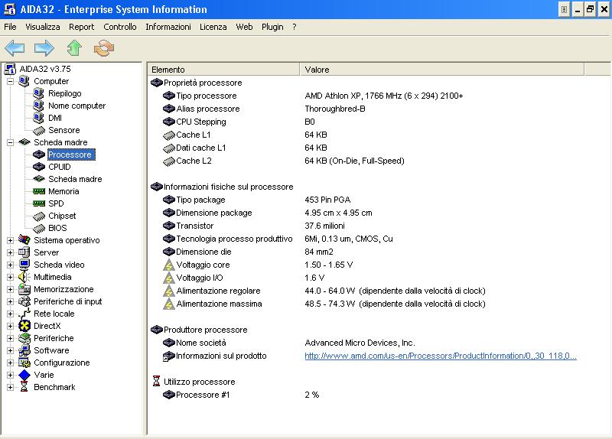The image size is (612, 439).
Task: Click the Sensore chip icon
Action: pos(39,130)
